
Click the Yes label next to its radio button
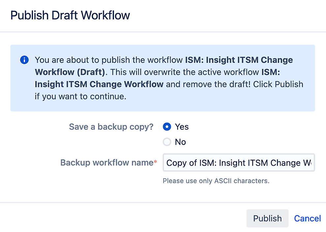tap(182, 127)
